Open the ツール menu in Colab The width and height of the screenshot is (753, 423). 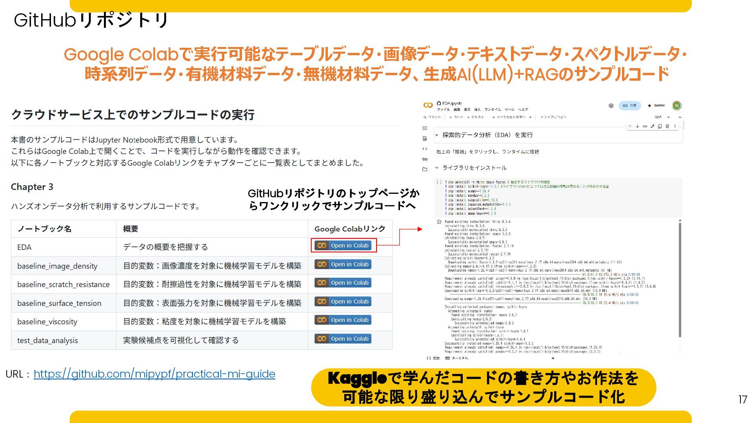509,110
